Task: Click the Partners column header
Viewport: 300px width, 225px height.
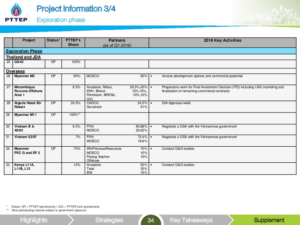Action: click(x=117, y=43)
